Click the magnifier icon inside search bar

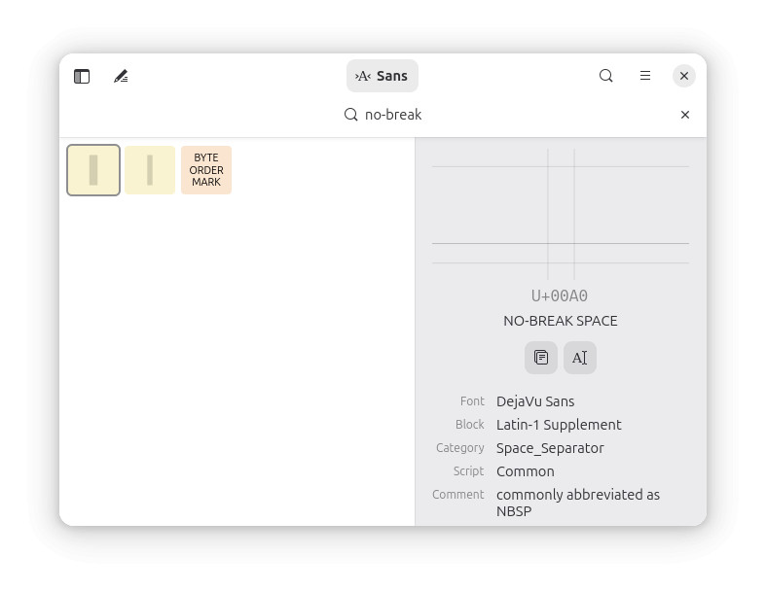(350, 115)
